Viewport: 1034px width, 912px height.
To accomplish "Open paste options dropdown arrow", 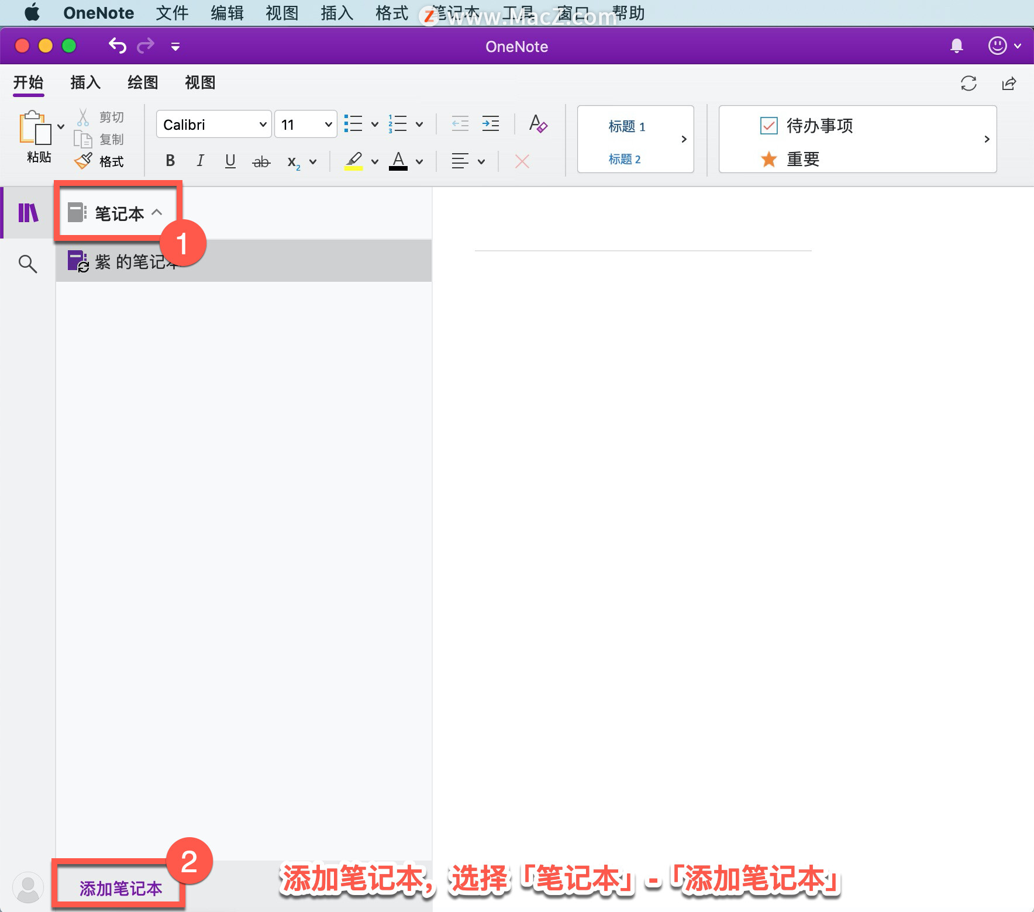I will pos(61,126).
